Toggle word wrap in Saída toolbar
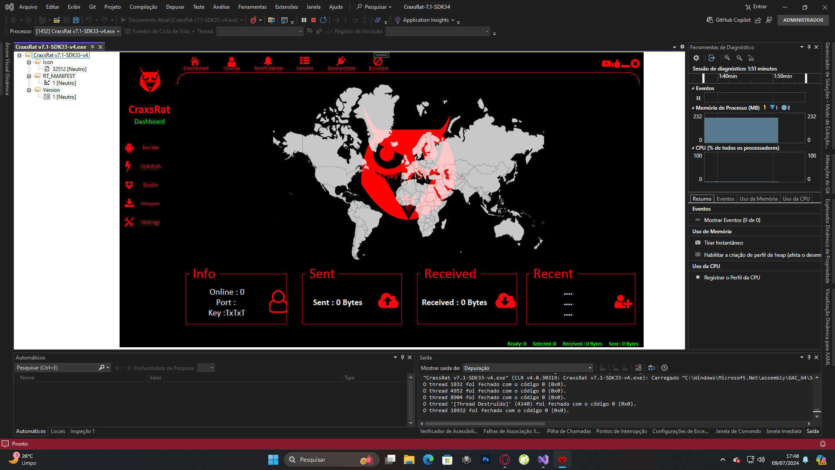 [651, 368]
